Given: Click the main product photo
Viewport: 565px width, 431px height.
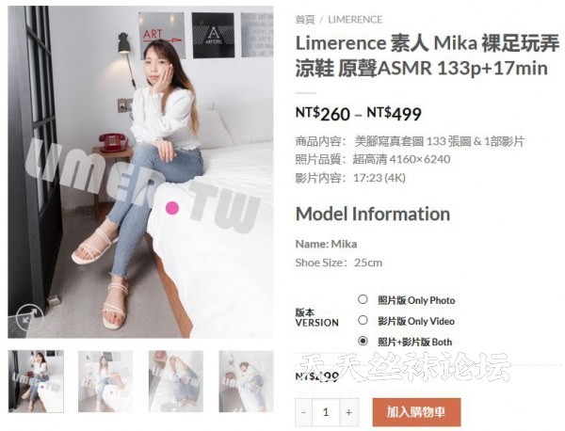Looking at the screenshot, I should pos(140,172).
